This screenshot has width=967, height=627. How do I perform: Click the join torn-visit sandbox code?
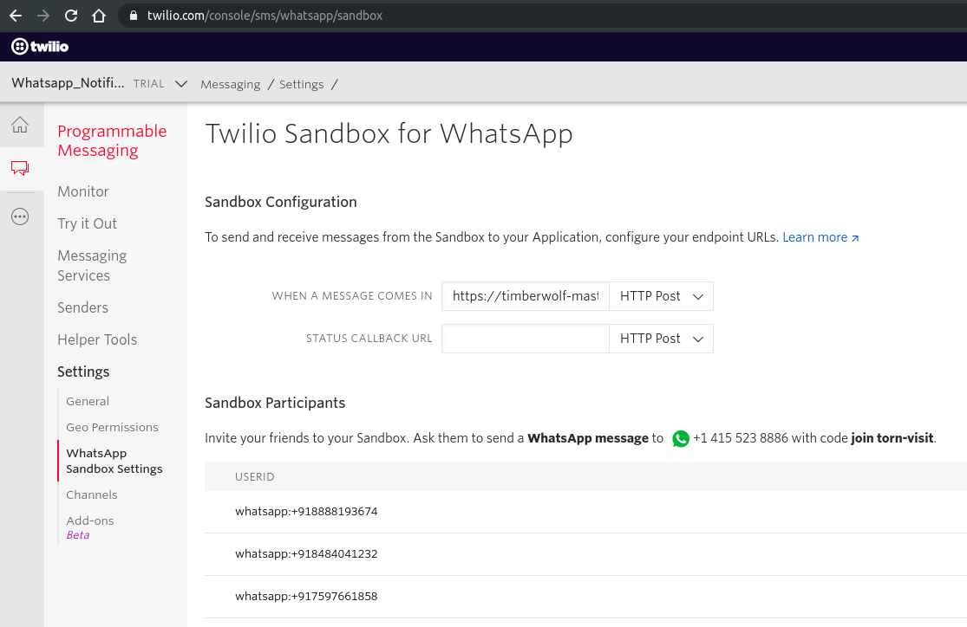[892, 438]
